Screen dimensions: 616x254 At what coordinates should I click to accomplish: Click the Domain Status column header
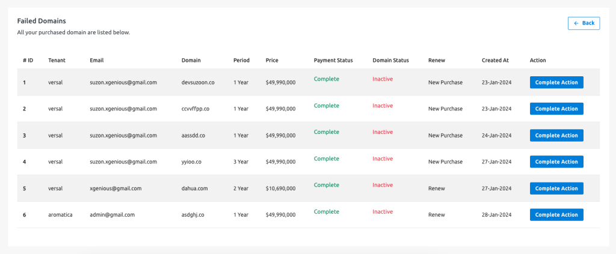coord(390,61)
